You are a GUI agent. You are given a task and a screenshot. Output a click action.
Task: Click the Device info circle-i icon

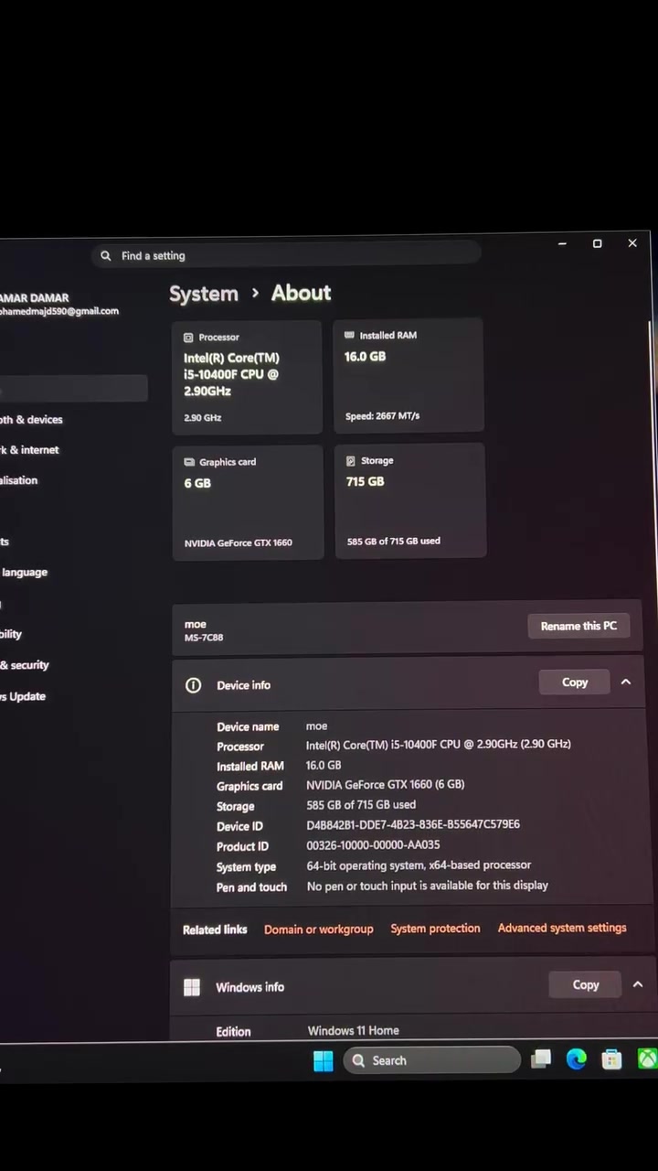(x=193, y=685)
